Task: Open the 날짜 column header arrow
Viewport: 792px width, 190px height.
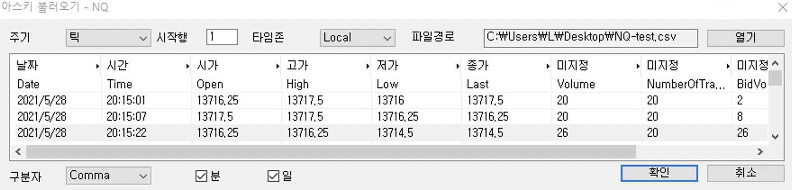Action: tap(97, 67)
